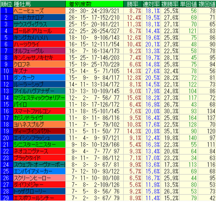Click rank number 1 cell

coord(6,11)
